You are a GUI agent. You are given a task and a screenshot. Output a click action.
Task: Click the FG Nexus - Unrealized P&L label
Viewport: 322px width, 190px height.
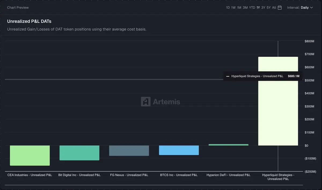click(x=129, y=175)
